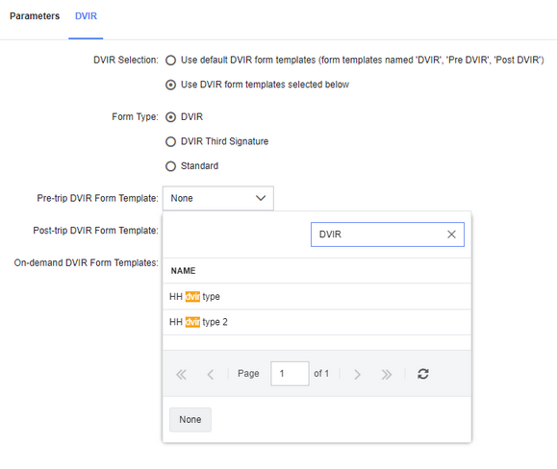This screenshot has height=469, width=557.
Task: Go to next page in template list
Action: point(357,374)
